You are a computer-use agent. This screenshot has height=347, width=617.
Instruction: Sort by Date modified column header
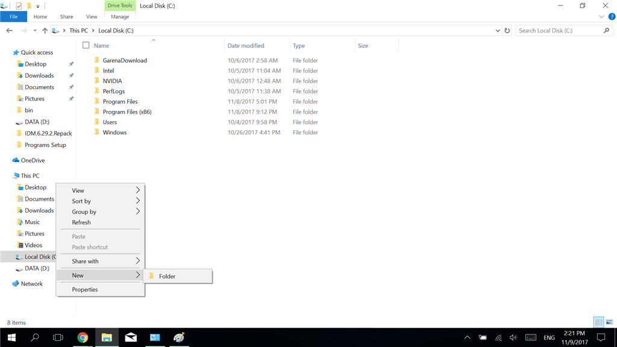pyautogui.click(x=246, y=46)
